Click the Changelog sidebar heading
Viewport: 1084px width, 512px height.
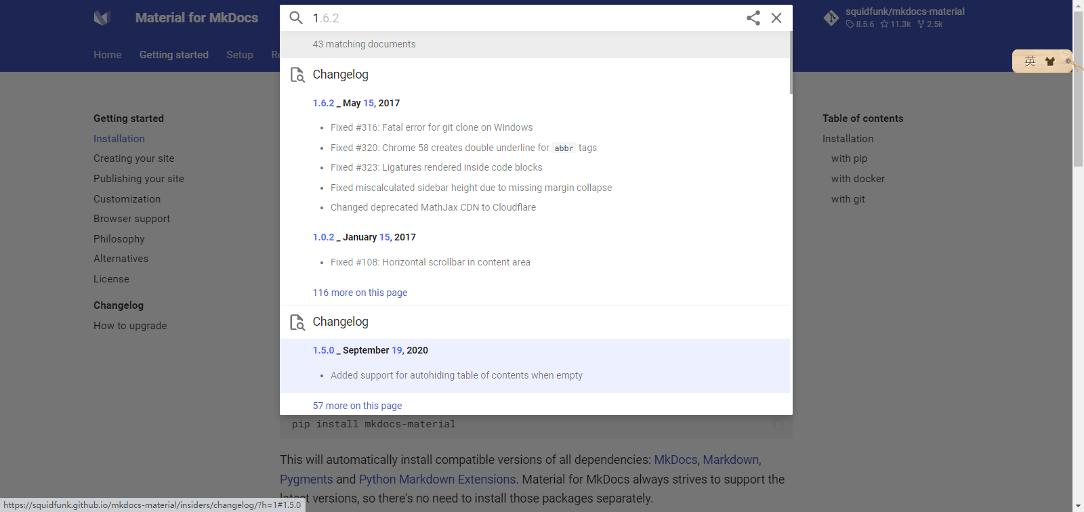click(x=119, y=305)
